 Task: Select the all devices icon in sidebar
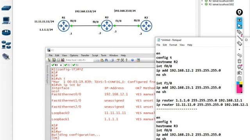6,45
